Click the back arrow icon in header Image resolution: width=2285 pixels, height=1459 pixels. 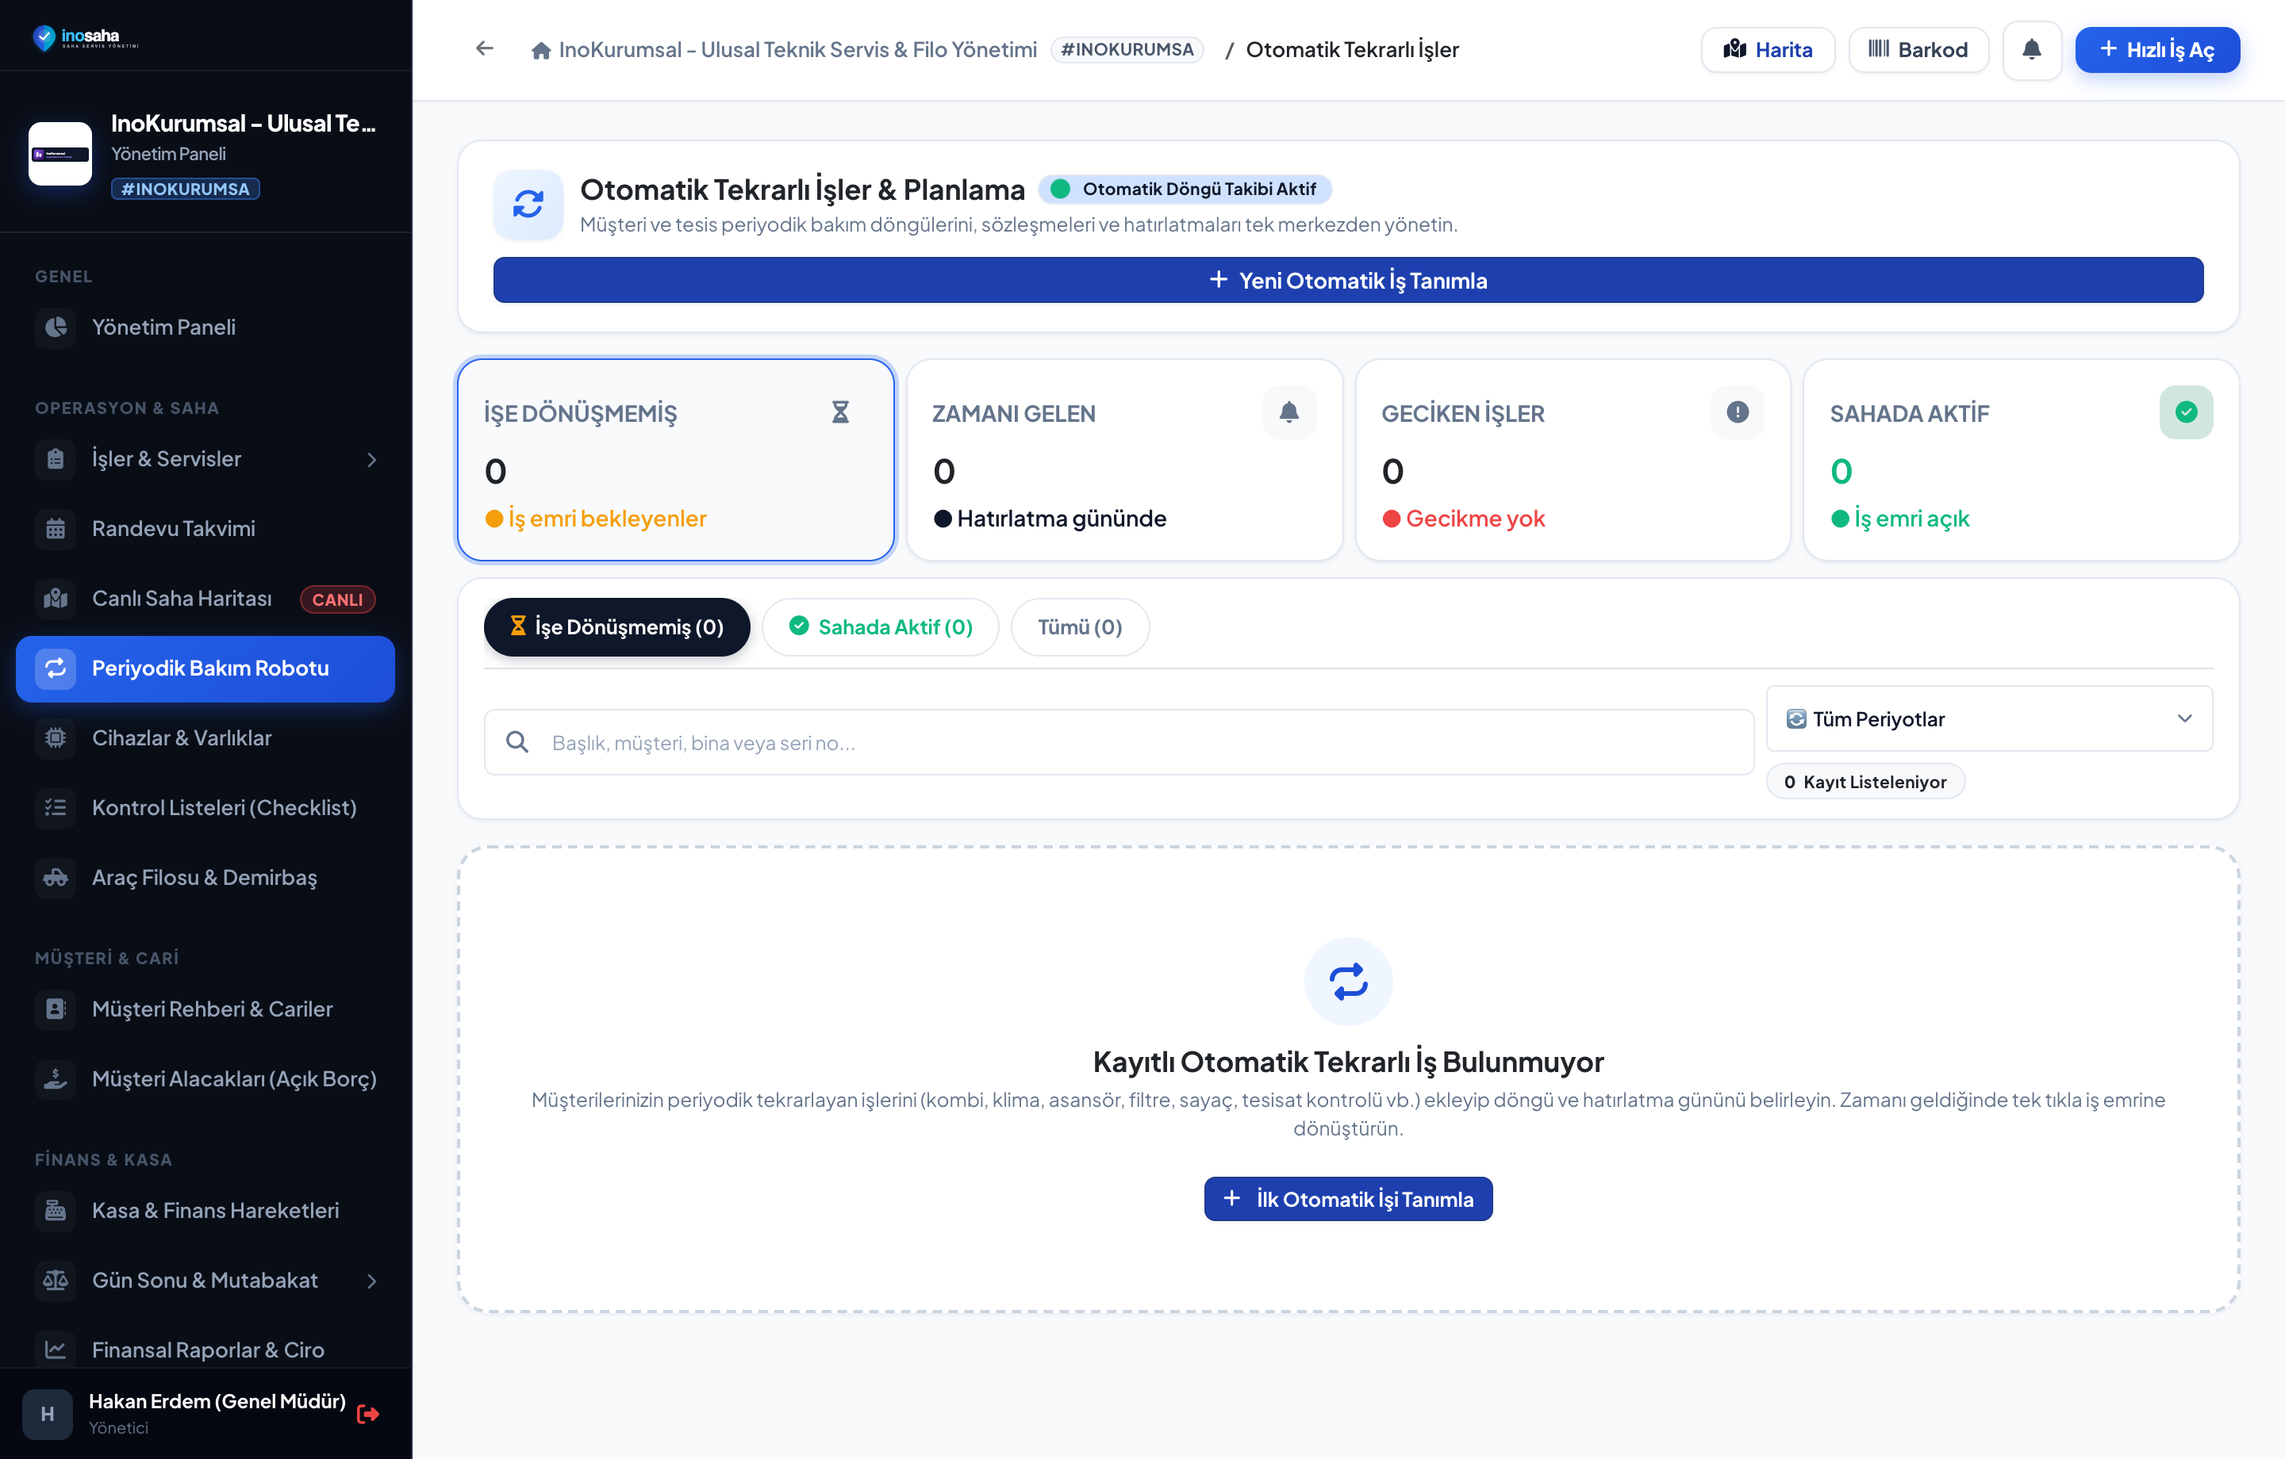[484, 48]
